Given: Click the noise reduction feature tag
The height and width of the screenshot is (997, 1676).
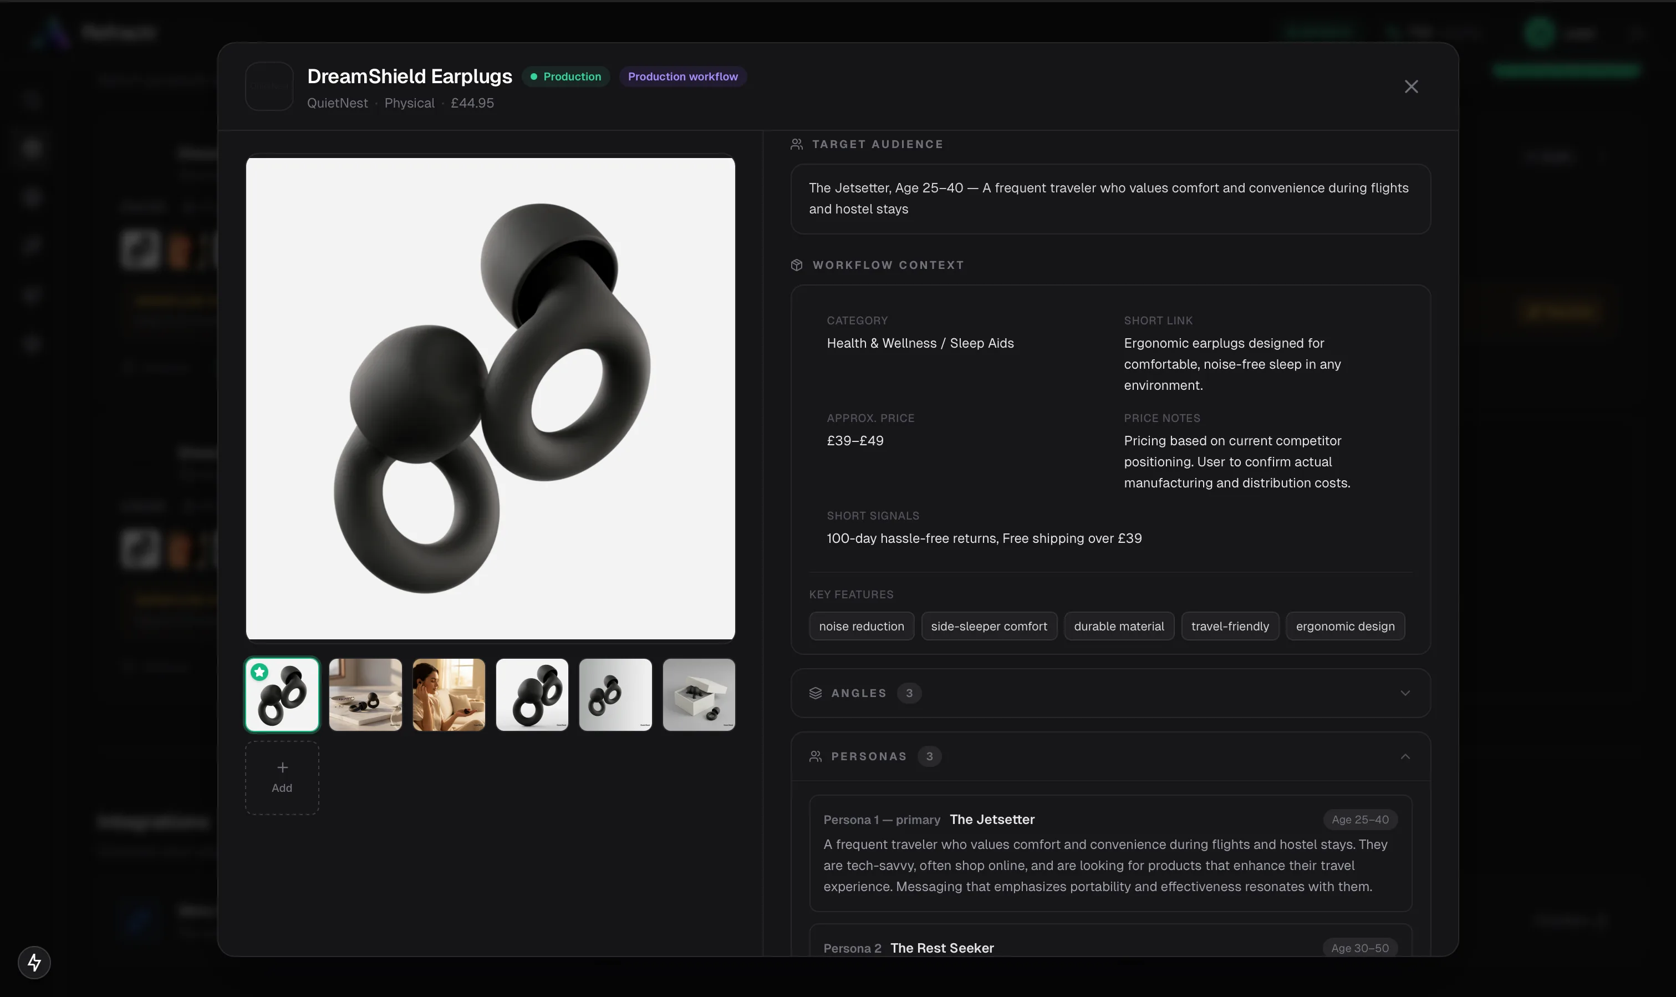Looking at the screenshot, I should 861,626.
